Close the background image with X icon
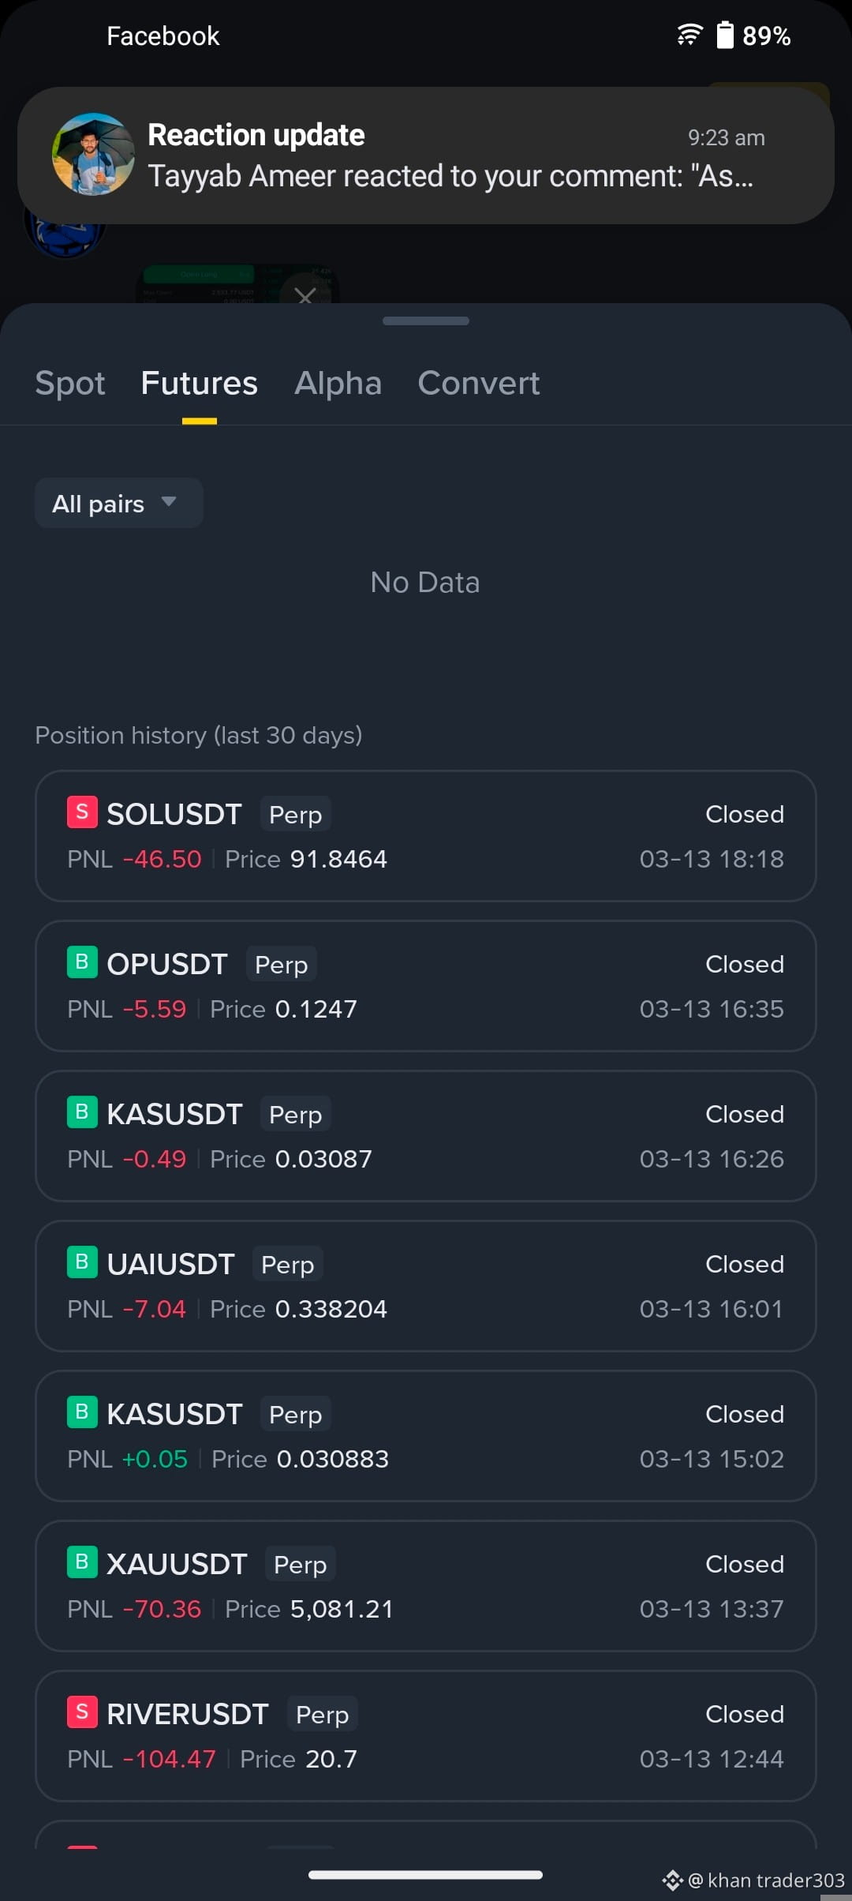 point(305,295)
